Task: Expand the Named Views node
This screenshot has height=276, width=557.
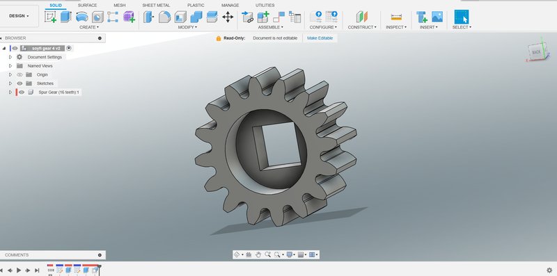Action: pos(10,66)
